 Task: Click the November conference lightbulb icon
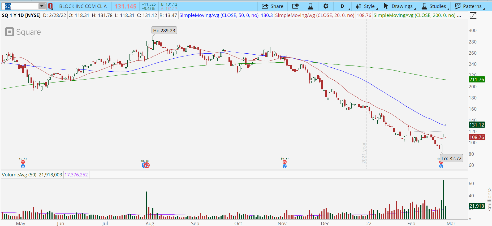(x=284, y=166)
